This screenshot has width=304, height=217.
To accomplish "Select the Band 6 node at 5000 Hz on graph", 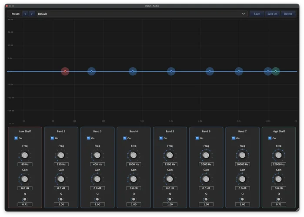I will pyautogui.click(x=239, y=71).
